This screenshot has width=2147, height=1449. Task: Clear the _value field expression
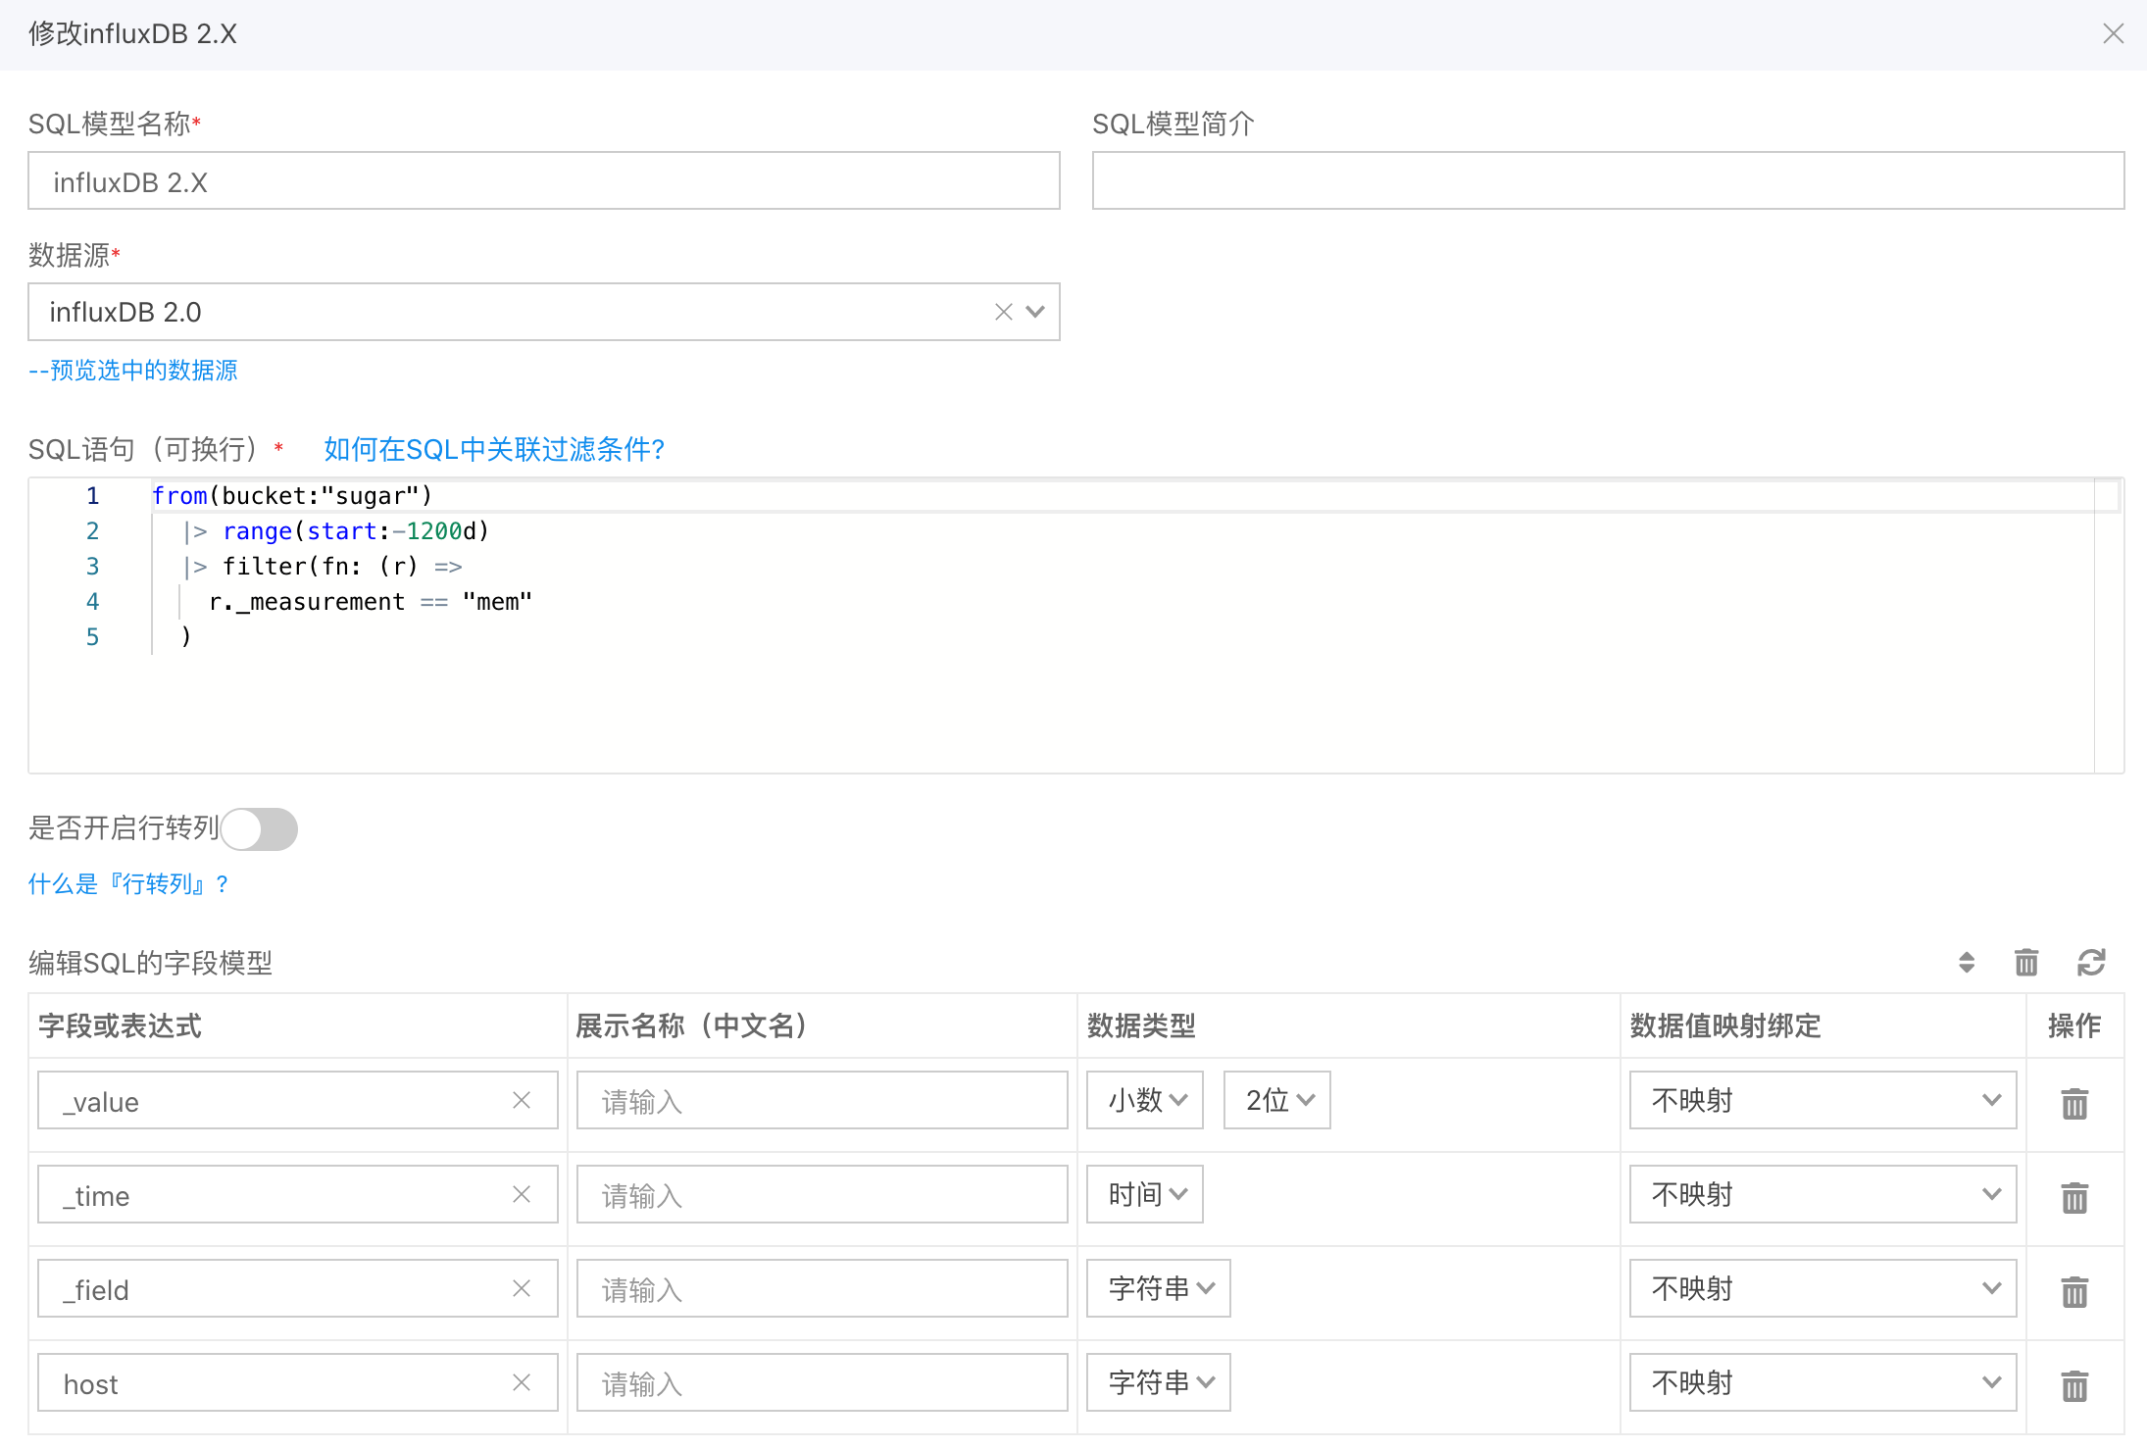coord(522,1100)
